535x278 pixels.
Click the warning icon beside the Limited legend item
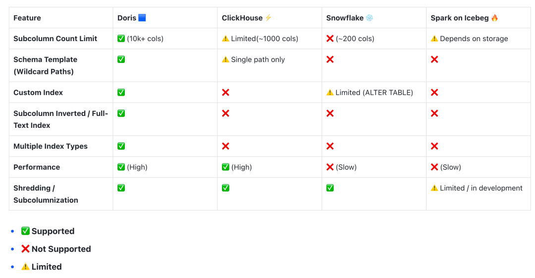[x=25, y=267]
